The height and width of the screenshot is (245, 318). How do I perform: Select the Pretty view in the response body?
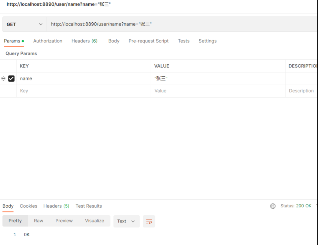[x=15, y=221]
